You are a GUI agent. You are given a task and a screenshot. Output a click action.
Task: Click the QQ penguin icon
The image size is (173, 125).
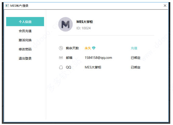pyautogui.click(x=61, y=67)
